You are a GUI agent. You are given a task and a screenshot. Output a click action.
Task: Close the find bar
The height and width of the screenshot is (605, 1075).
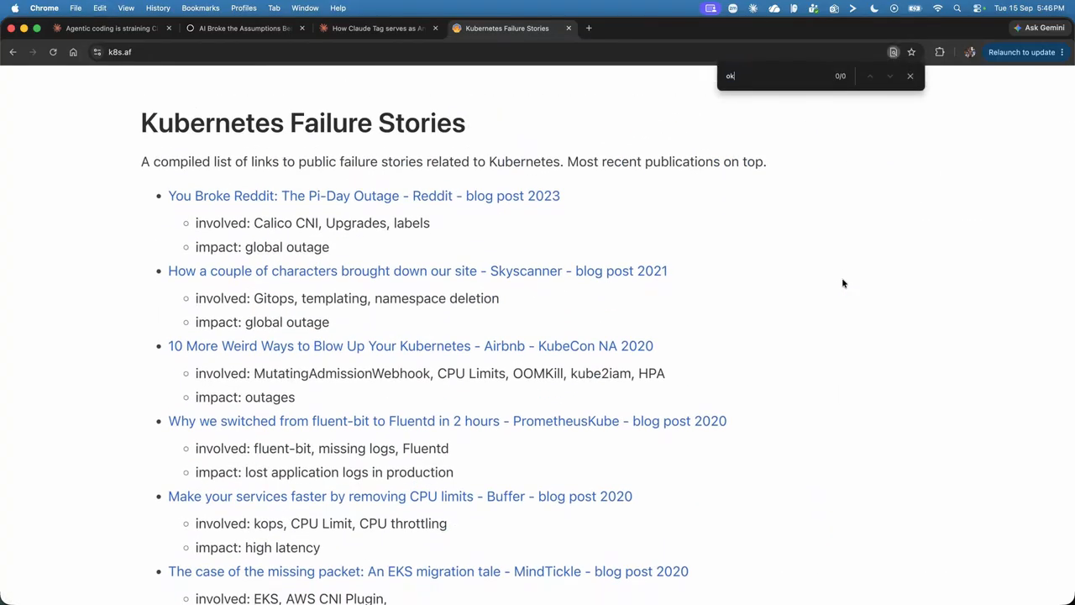click(910, 76)
